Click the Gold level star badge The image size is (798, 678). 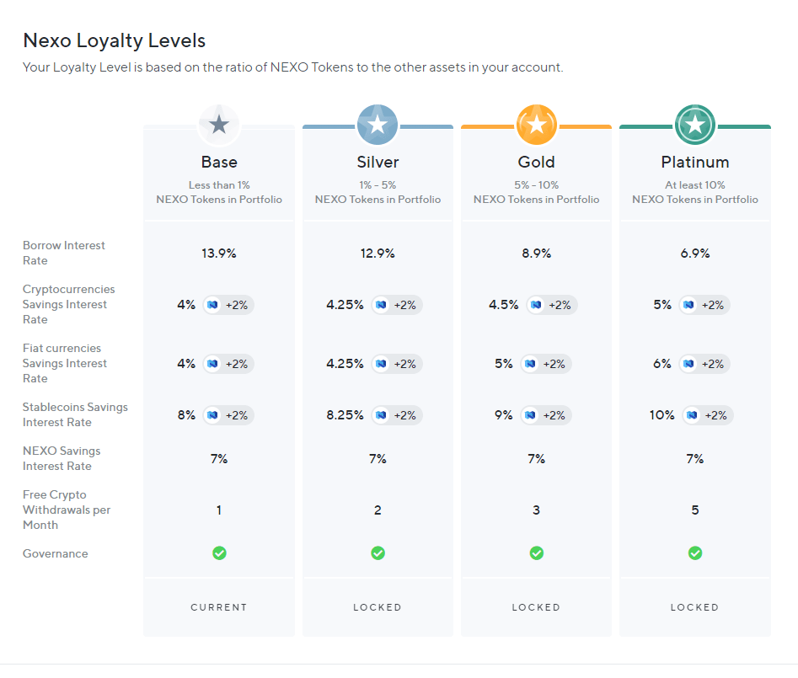click(x=537, y=125)
